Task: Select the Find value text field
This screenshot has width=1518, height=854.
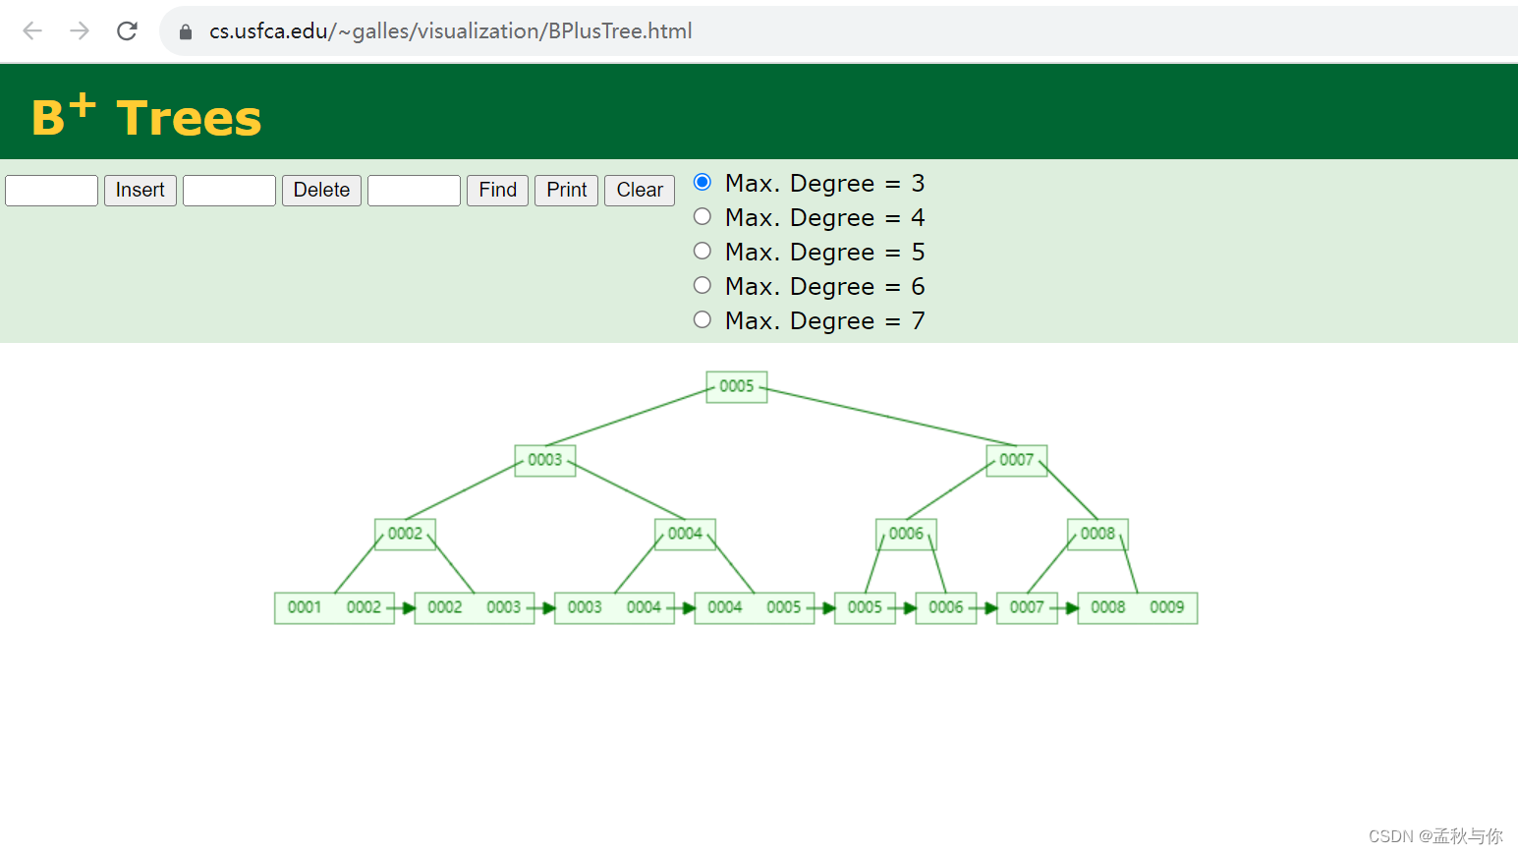Action: [x=414, y=190]
